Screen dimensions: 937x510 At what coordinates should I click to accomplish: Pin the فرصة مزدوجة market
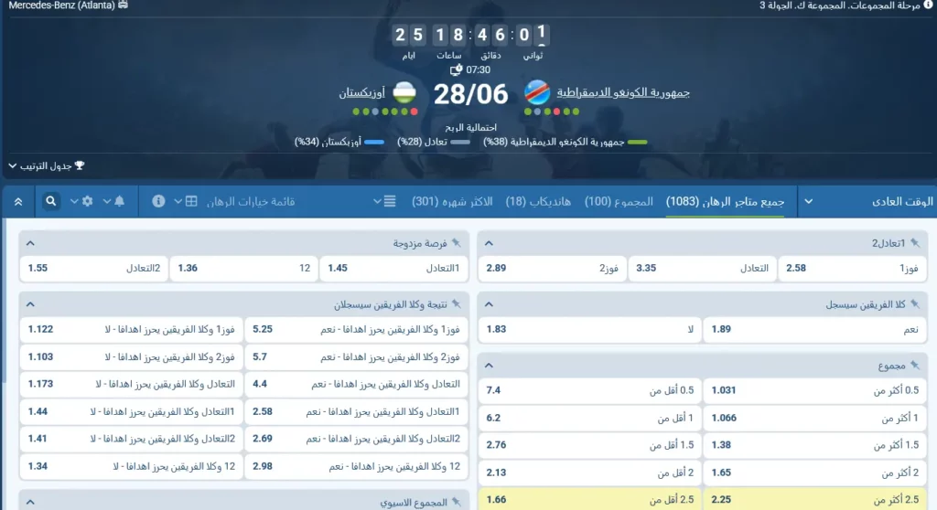pos(456,242)
